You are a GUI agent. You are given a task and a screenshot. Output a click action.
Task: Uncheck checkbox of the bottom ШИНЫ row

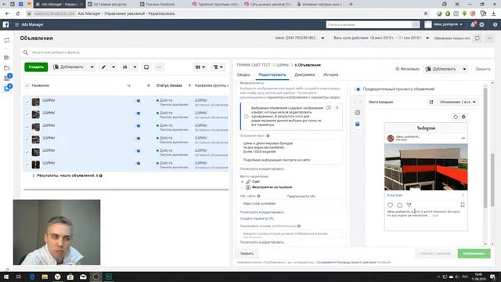click(x=27, y=164)
